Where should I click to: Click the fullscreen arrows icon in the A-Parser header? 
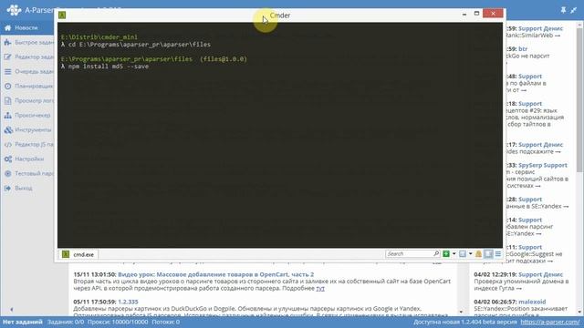(x=574, y=10)
